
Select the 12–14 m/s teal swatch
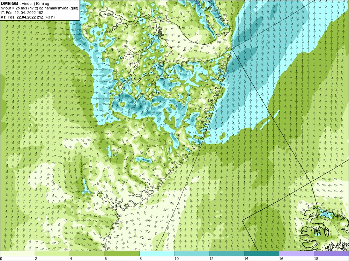pos(227,253)
